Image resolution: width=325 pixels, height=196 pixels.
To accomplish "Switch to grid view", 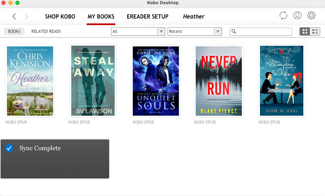I will (x=305, y=32).
